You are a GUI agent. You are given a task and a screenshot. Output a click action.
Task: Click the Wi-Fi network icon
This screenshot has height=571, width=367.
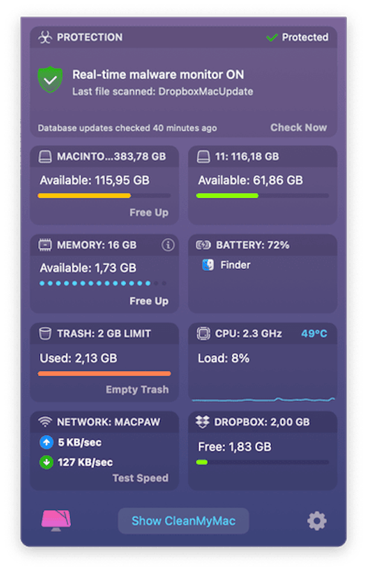tap(45, 421)
